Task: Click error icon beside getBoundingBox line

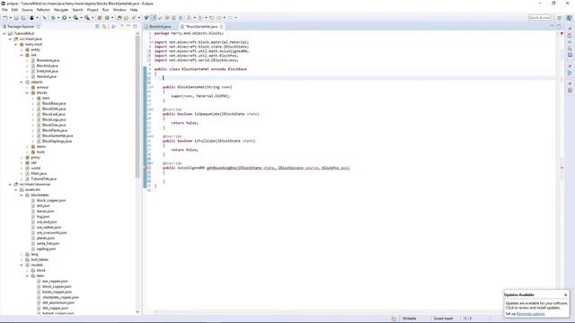Action: pyautogui.click(x=145, y=168)
